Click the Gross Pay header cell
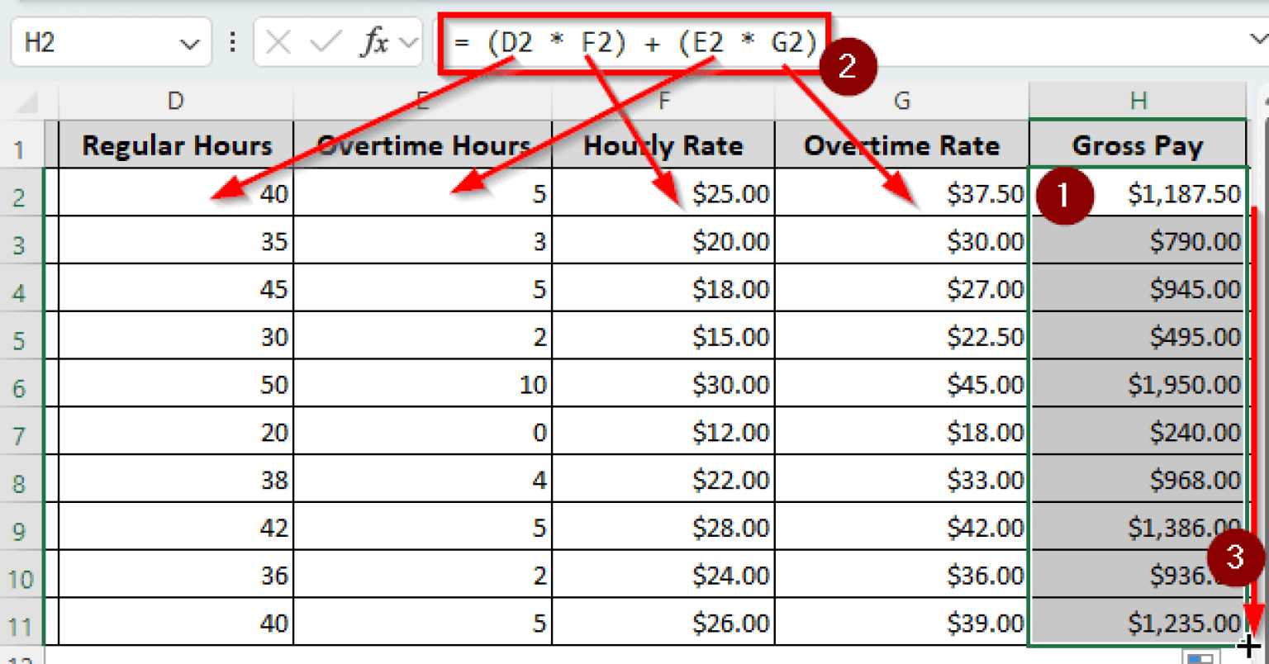The image size is (1269, 664). click(x=1138, y=145)
